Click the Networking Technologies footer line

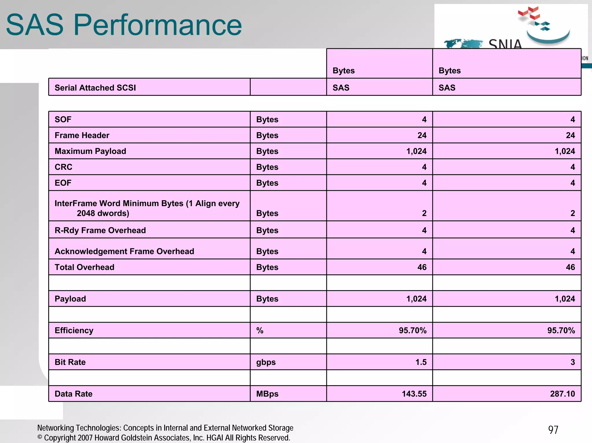click(x=165, y=428)
